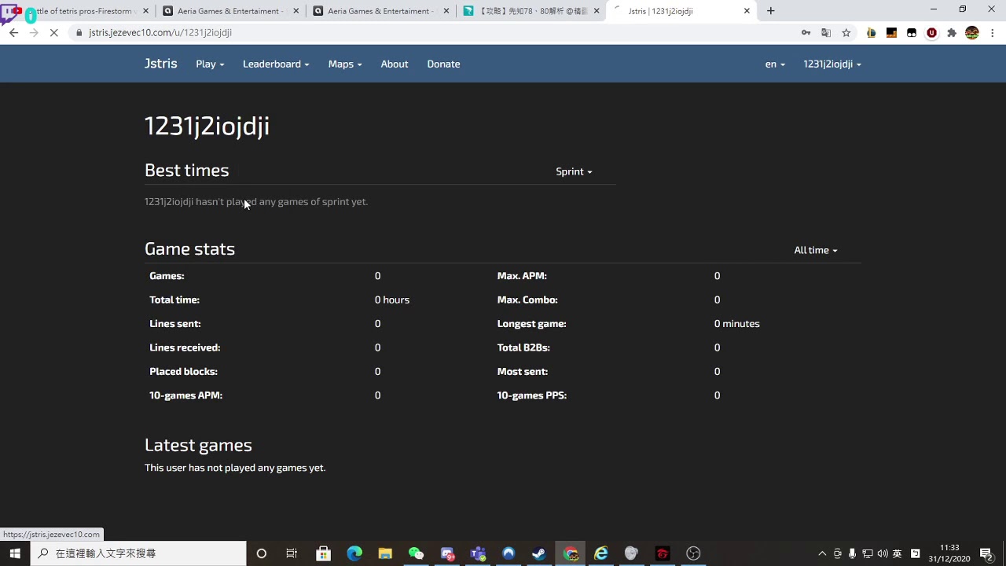Click the 'Lines received:' label
Viewport: 1006px width, 566px height.
185,347
